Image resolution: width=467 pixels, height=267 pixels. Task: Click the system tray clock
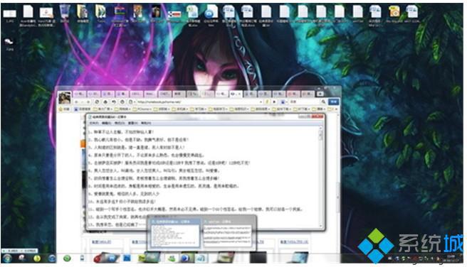[451, 258]
